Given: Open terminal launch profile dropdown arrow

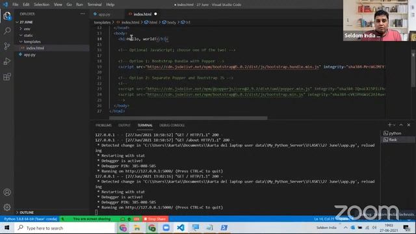Looking at the screenshot, I should click(x=395, y=125).
